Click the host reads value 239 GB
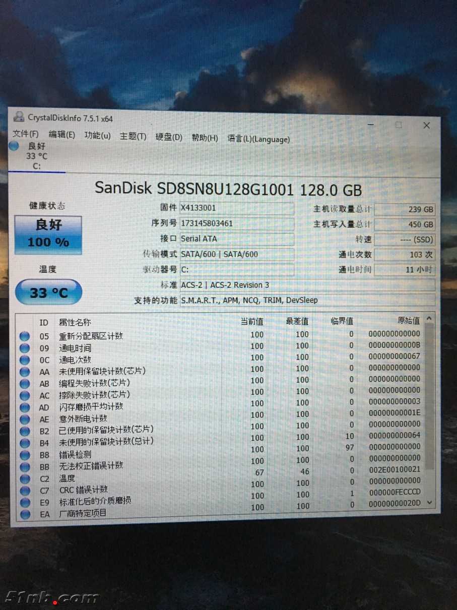Screen dimensions: 457x610 [405, 209]
